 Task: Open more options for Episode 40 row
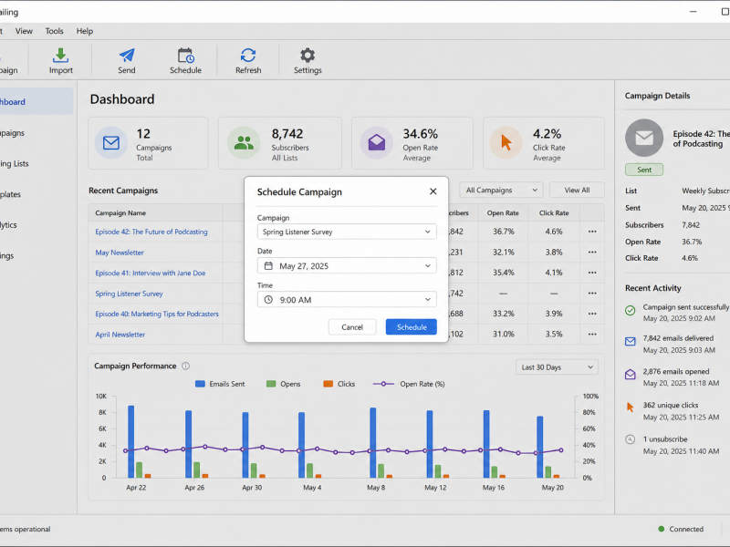pos(592,314)
